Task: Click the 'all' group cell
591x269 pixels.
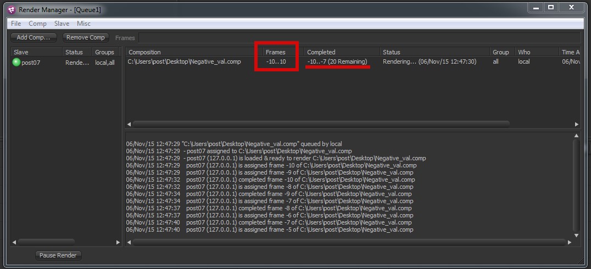Action: tap(495, 61)
